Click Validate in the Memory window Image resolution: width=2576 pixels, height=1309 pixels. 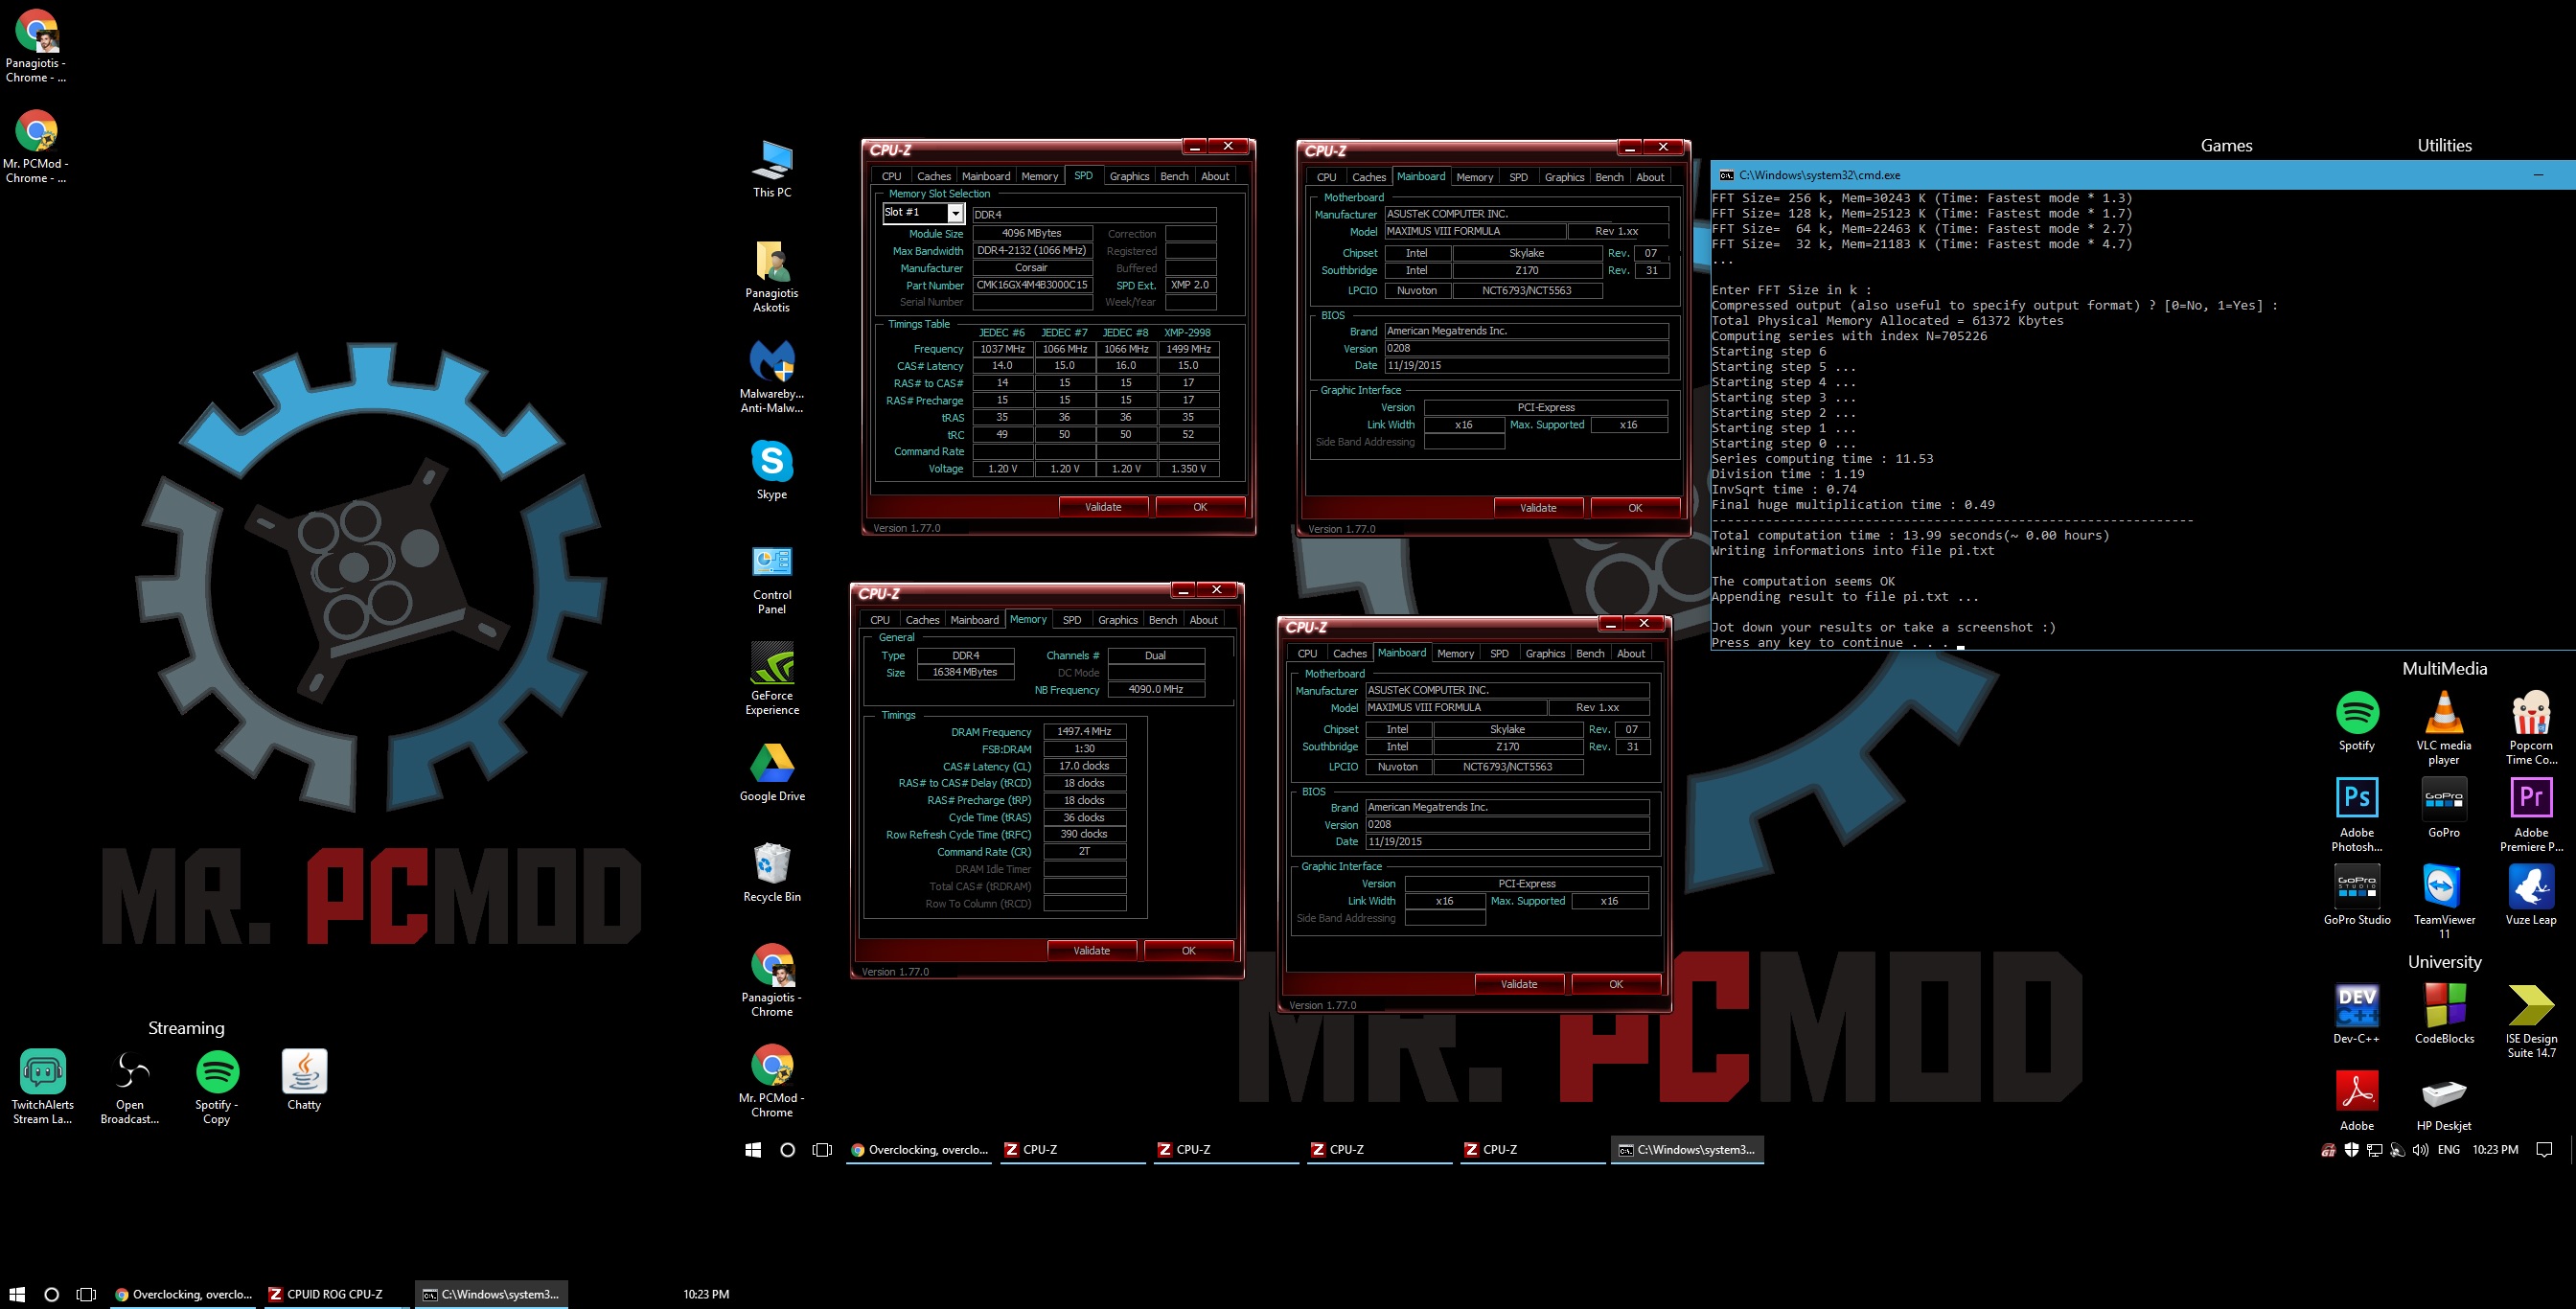point(1091,951)
